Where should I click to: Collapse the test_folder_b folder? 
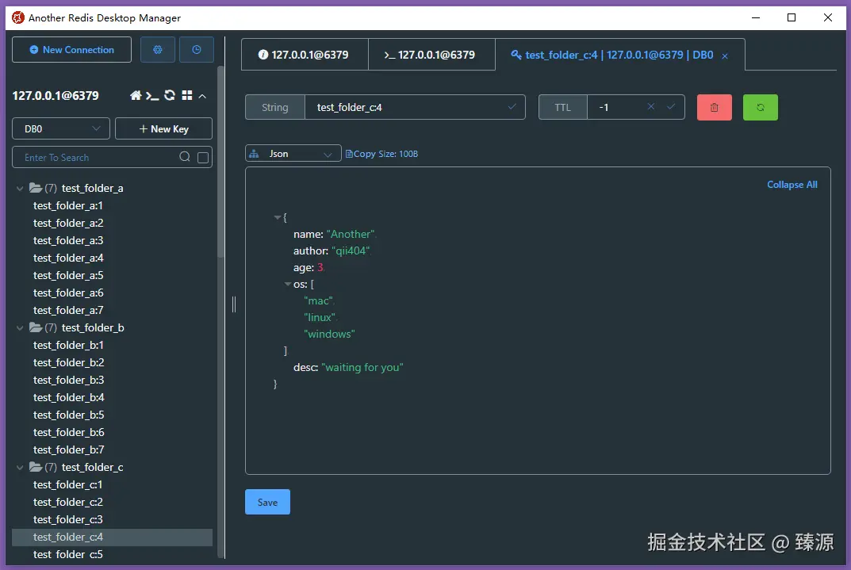(20, 327)
